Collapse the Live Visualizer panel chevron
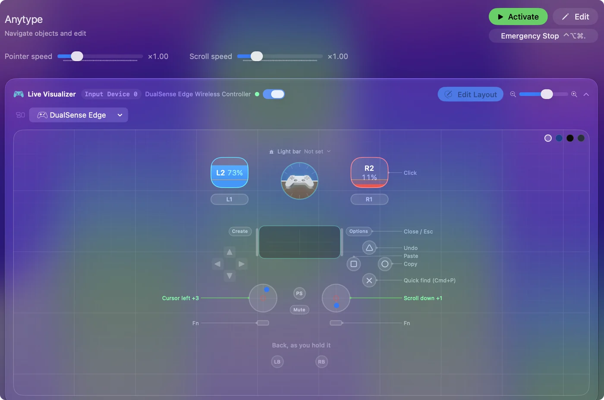Screen dimensions: 604x400 [586, 94]
